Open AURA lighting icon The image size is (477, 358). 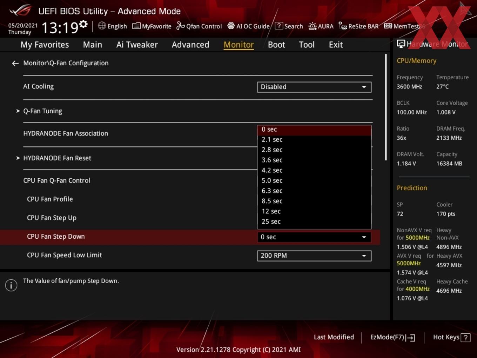[x=312, y=26]
